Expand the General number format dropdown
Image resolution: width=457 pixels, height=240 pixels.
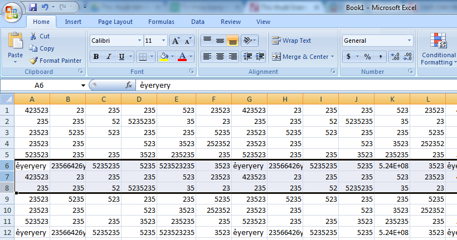click(x=410, y=41)
